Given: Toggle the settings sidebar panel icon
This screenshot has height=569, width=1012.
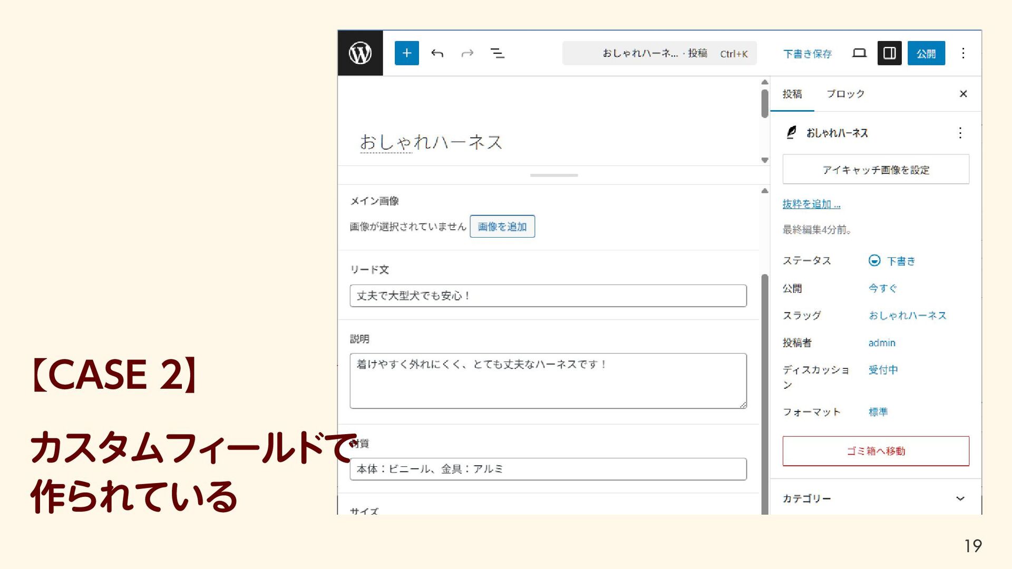Looking at the screenshot, I should coord(889,53).
